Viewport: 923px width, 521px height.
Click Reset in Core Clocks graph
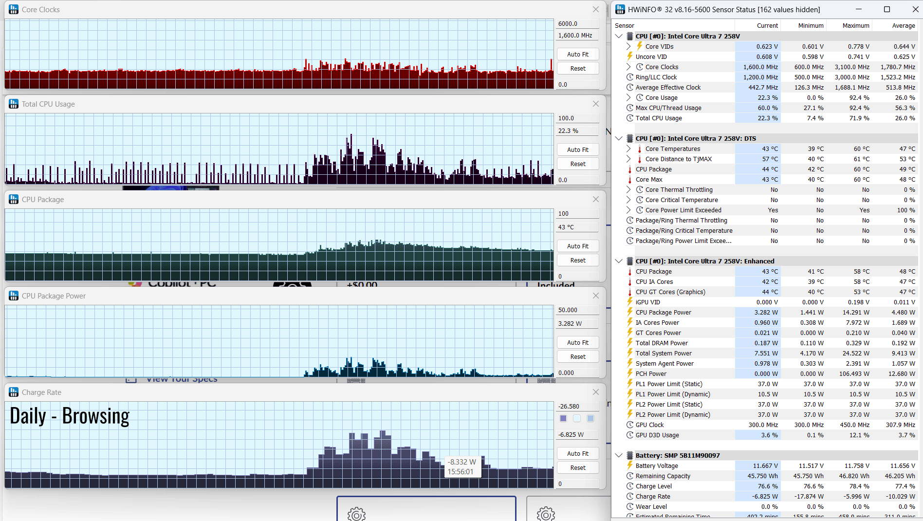[x=578, y=68]
